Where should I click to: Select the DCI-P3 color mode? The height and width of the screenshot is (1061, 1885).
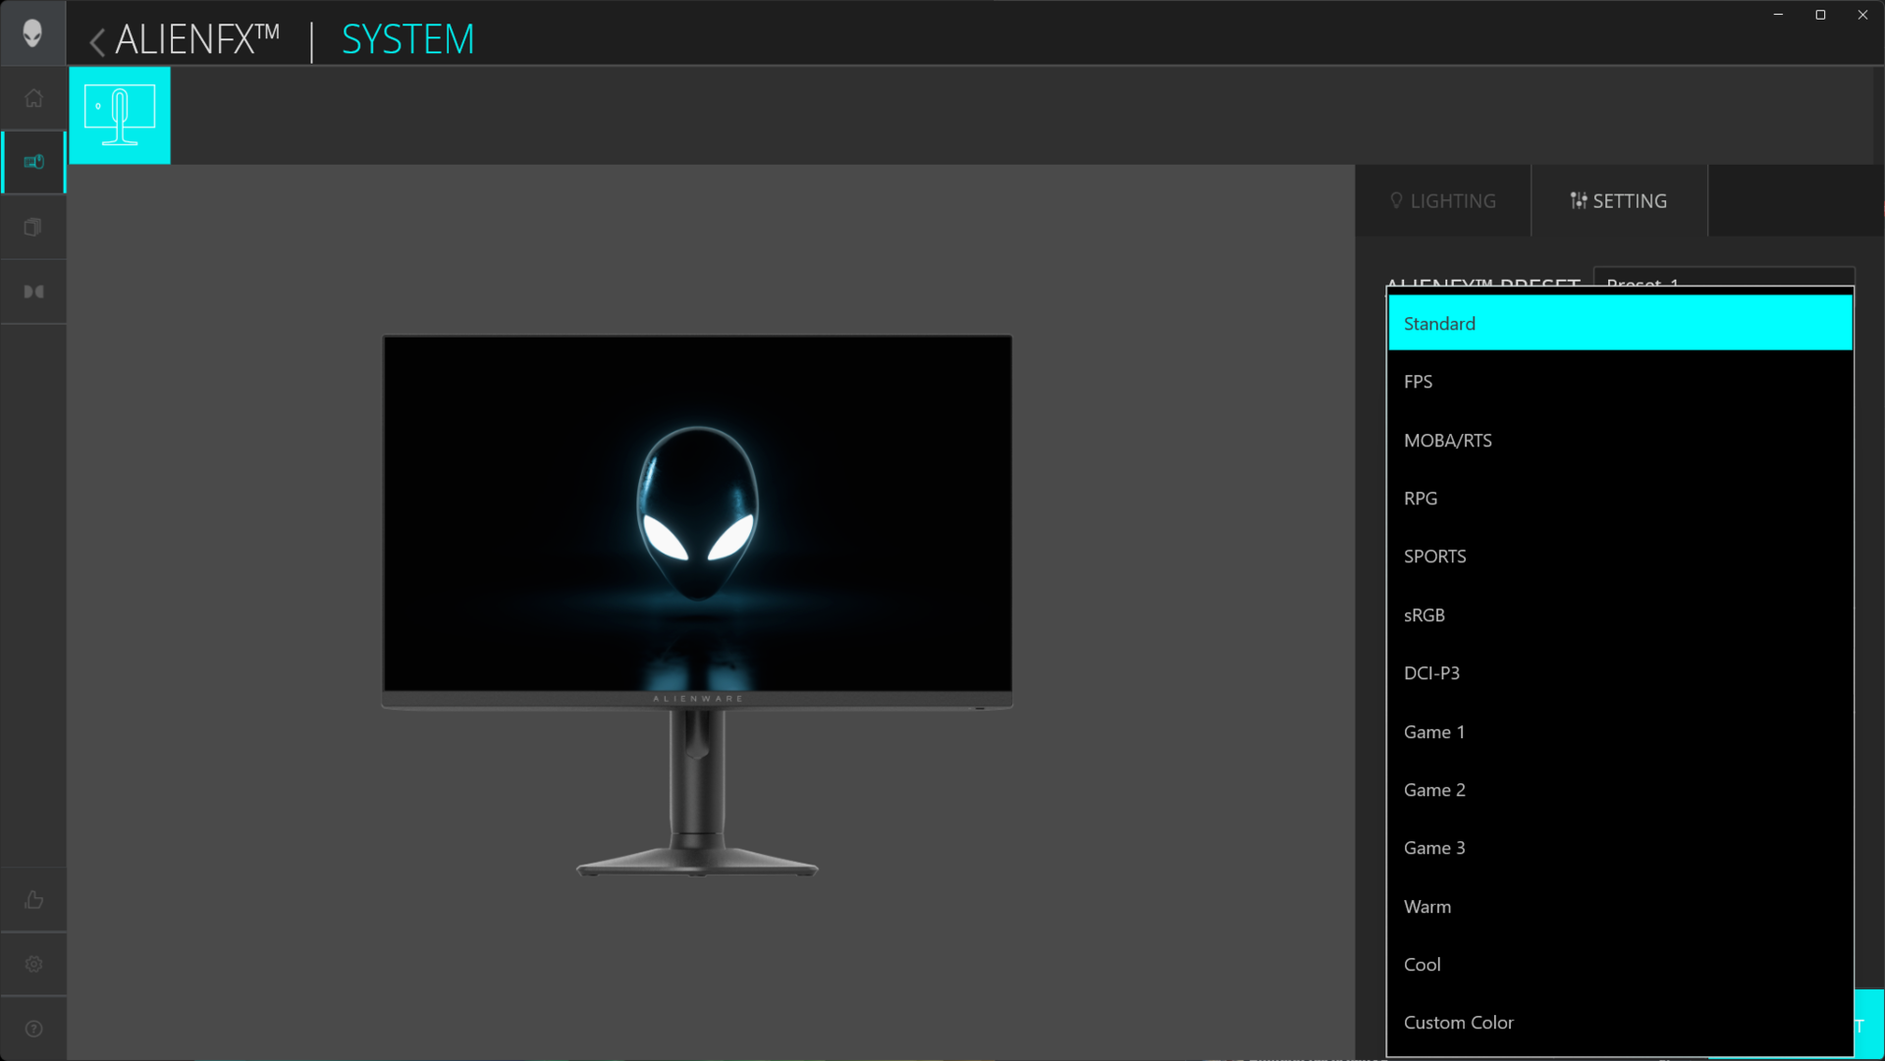1620,673
